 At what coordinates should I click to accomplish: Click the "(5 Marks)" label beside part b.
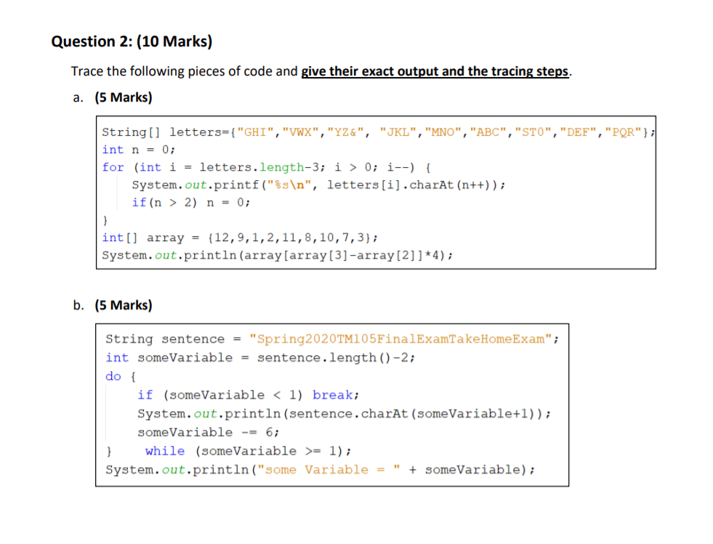[x=124, y=305]
